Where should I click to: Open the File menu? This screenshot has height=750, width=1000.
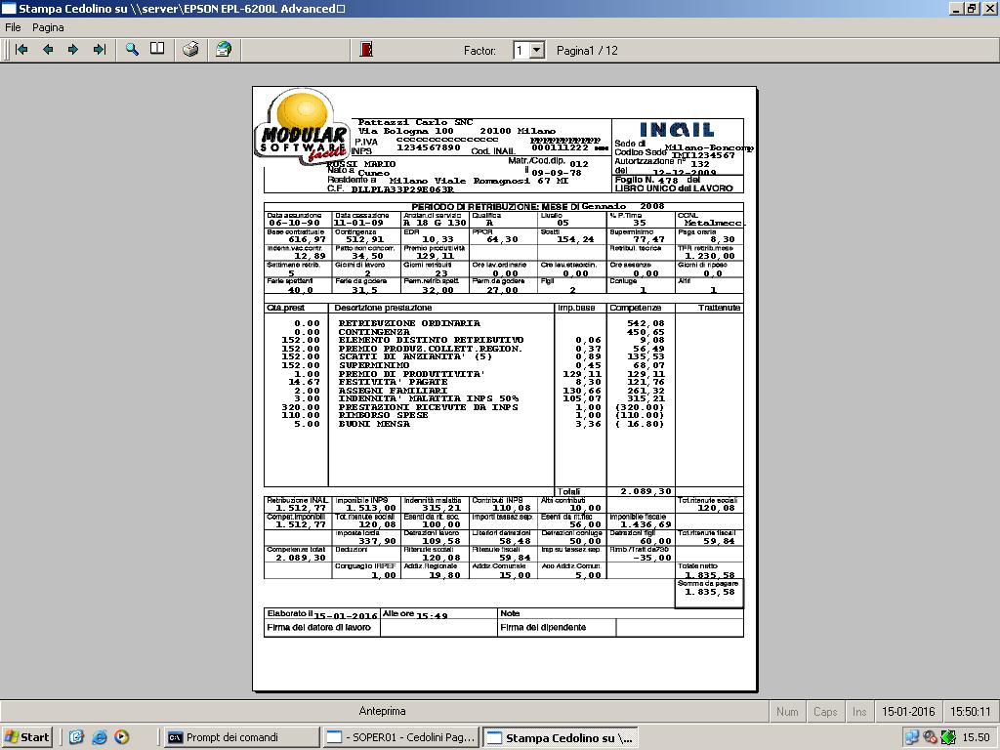point(13,27)
